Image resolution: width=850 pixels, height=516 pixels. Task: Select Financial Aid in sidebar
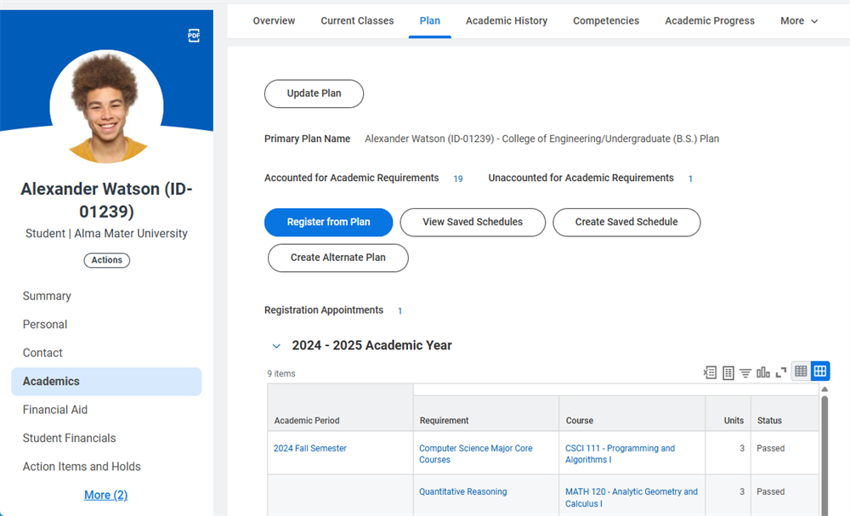coord(54,410)
